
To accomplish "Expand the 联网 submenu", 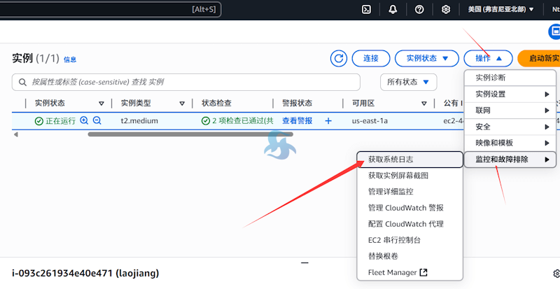I will 510,111.
